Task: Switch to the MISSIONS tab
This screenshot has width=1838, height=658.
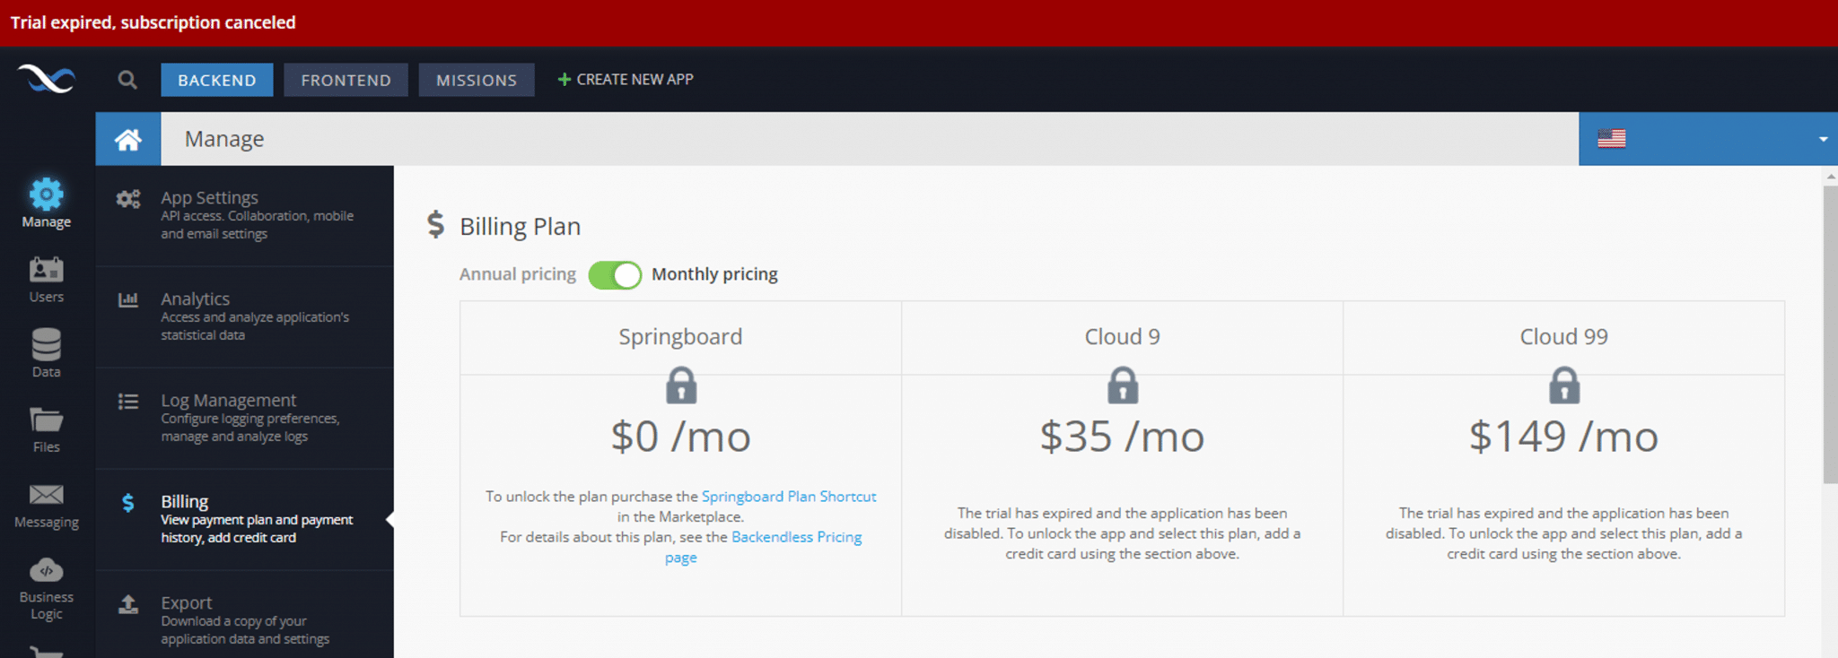Action: [x=477, y=80]
